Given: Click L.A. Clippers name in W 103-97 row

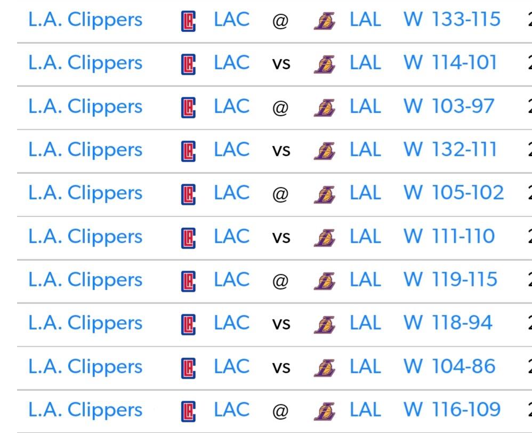Looking at the screenshot, I should [85, 107].
